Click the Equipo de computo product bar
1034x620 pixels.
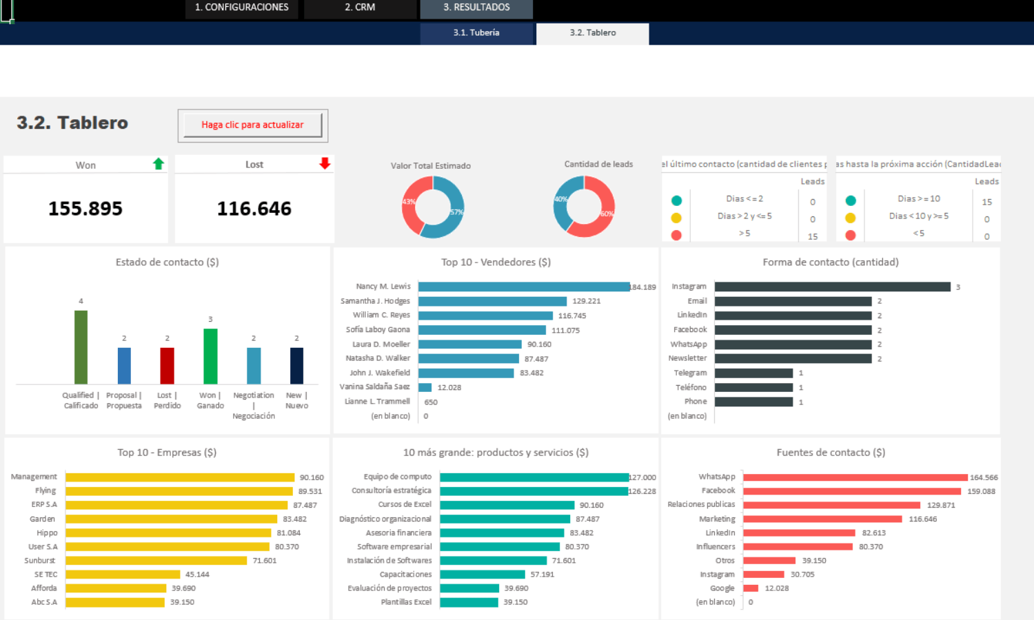click(x=534, y=477)
